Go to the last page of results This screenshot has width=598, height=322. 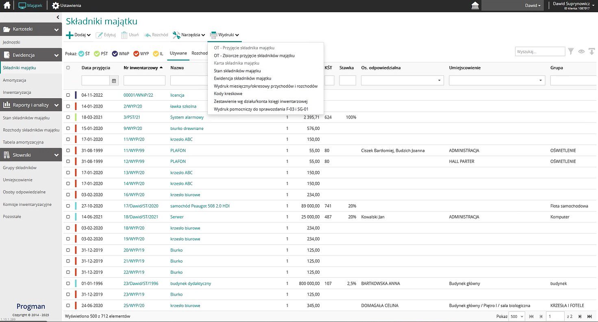[590, 316]
